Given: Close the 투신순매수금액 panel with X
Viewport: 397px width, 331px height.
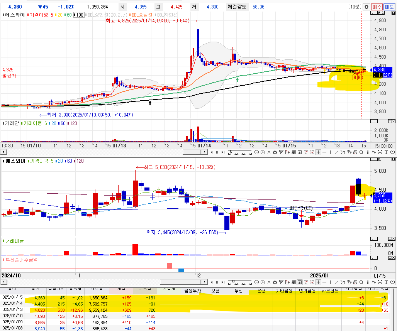Looking at the screenshot, I should [x=394, y=258].
